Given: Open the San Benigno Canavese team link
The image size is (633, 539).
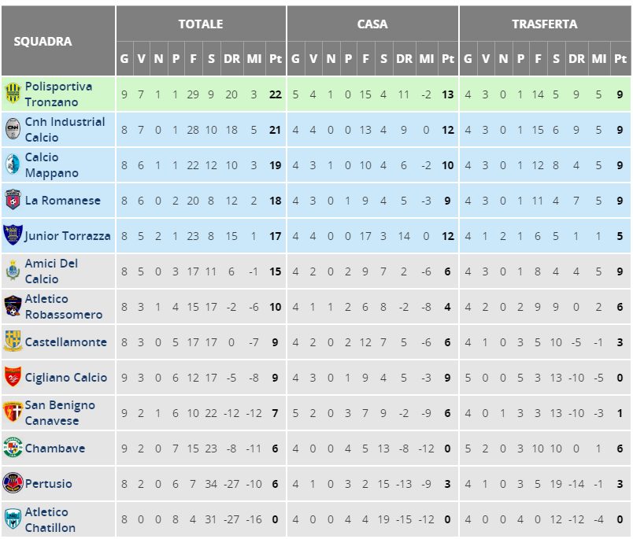Looking at the screenshot, I should click(x=60, y=413).
